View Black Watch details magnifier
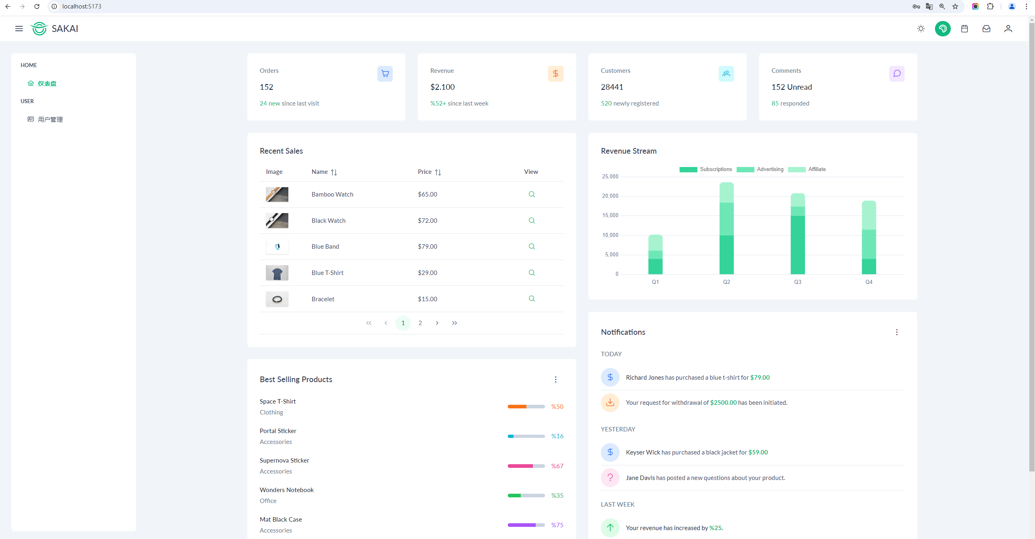Viewport: 1035px width, 539px height. coord(532,220)
